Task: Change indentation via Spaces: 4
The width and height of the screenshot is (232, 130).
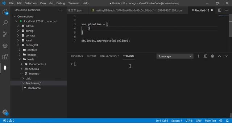Action: point(177,121)
